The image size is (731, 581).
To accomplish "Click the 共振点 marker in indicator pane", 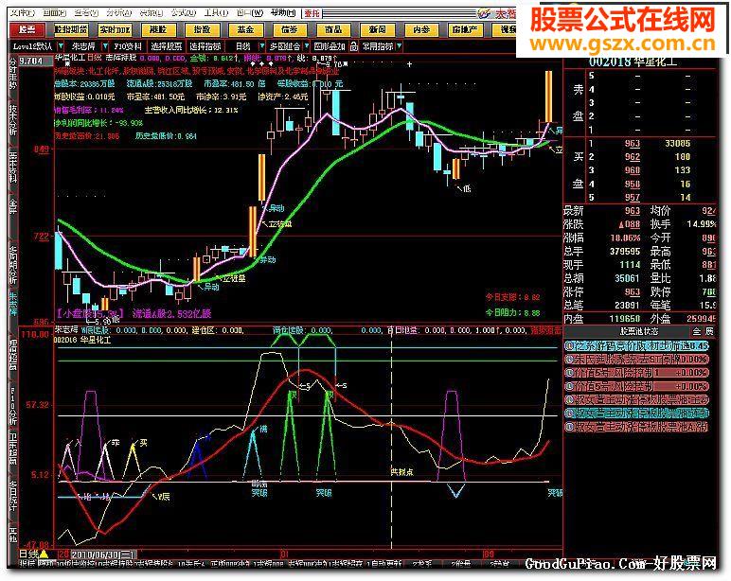I will 401,472.
